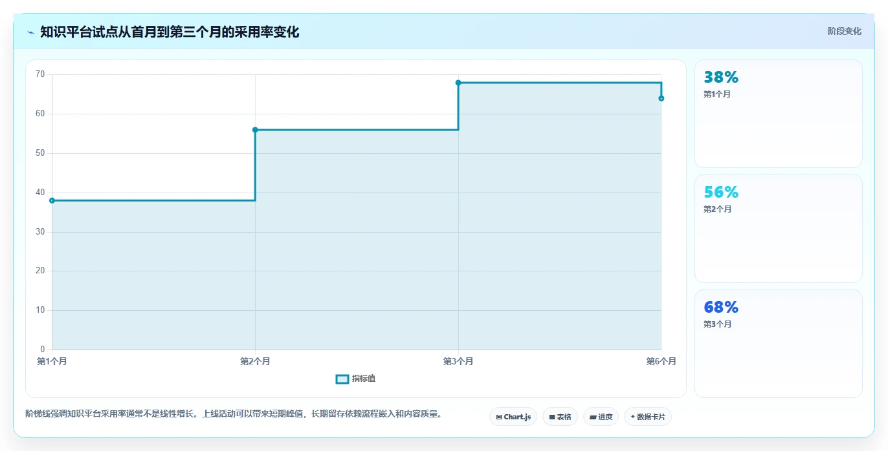This screenshot has height=451, width=888.
Task: Click the 阶段变化 label in header
Action: (844, 31)
